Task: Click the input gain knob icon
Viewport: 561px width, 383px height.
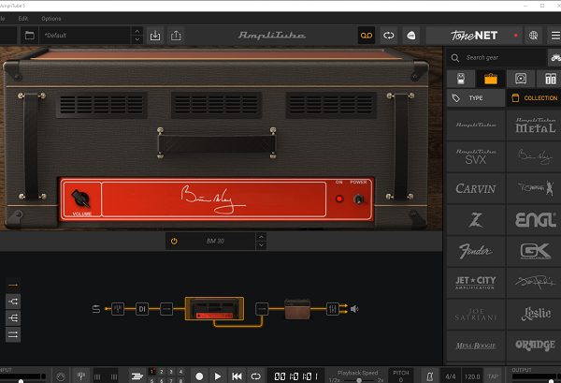Action: pyautogui.click(x=61, y=376)
